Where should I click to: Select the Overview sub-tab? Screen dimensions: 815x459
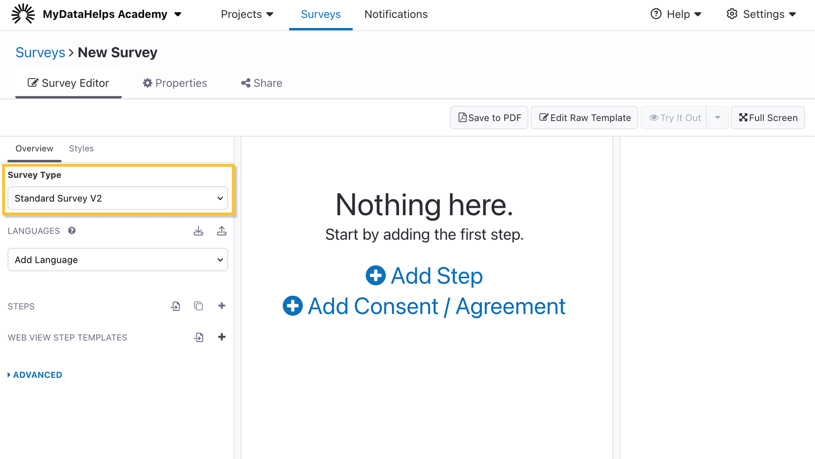[34, 149]
